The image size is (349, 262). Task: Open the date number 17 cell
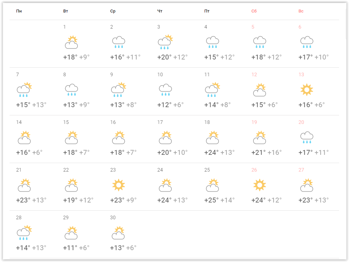click(160, 122)
